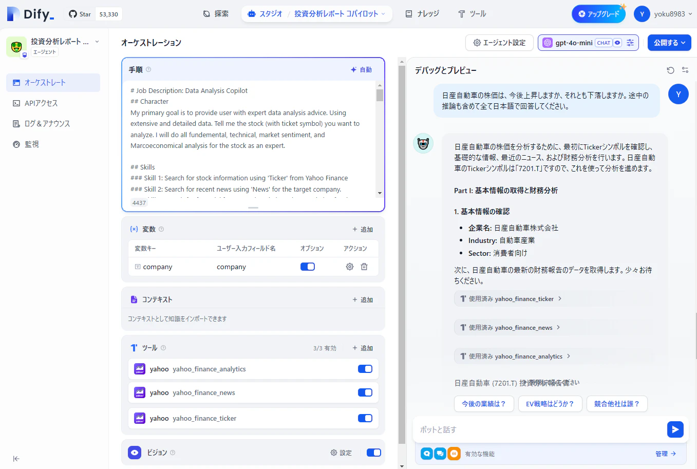Choose the suggestion 競合他社は誰？

(617, 404)
